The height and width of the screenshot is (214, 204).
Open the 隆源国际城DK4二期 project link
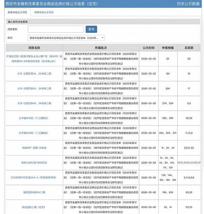tap(34, 192)
